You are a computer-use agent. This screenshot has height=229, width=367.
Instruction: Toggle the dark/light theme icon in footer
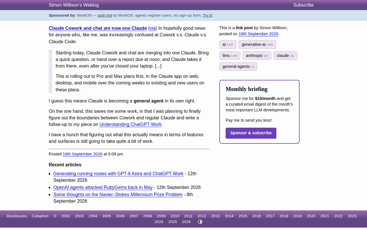click(200, 222)
